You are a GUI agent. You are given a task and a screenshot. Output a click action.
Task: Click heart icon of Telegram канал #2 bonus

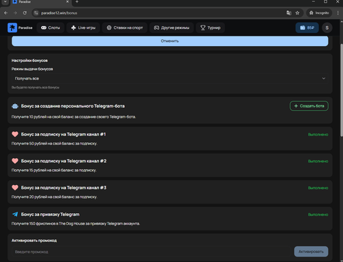point(15,161)
